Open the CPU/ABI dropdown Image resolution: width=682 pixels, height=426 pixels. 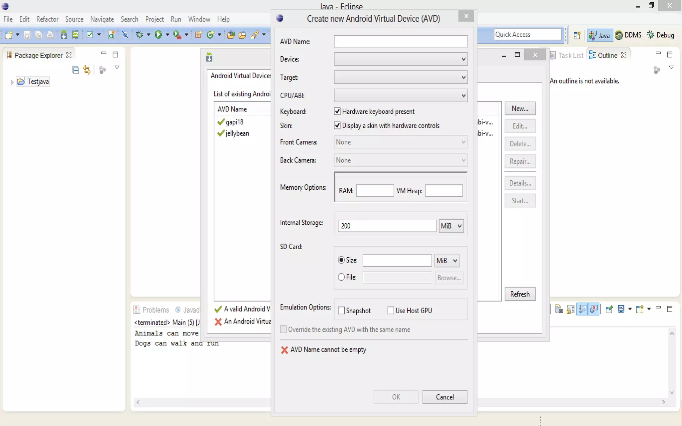[x=401, y=96]
